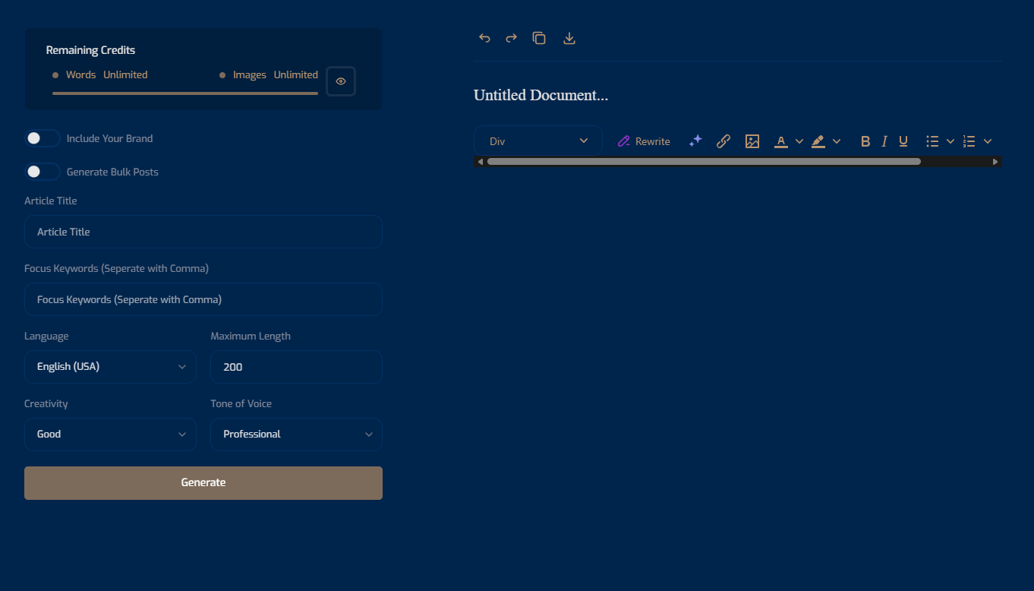This screenshot has width=1034, height=591.
Task: Toggle credits visibility eye icon
Action: [x=341, y=81]
